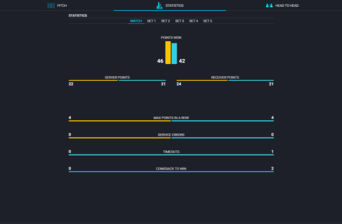Viewport: 342px width, 224px height.
Task: Click the yellow Points Won bar
Action: click(168, 52)
